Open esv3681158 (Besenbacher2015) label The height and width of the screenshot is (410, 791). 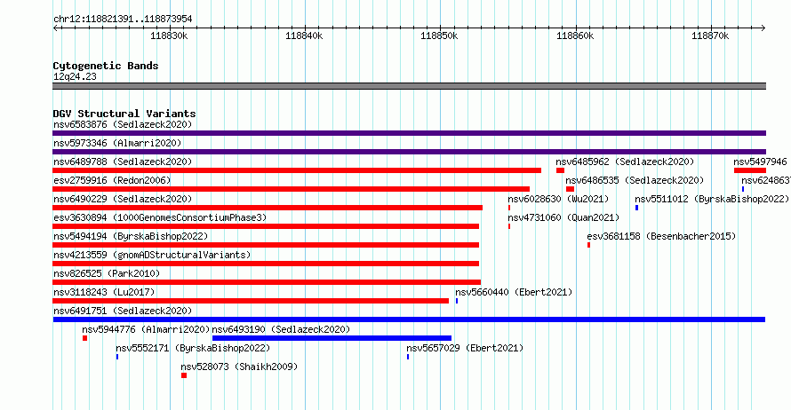661,236
